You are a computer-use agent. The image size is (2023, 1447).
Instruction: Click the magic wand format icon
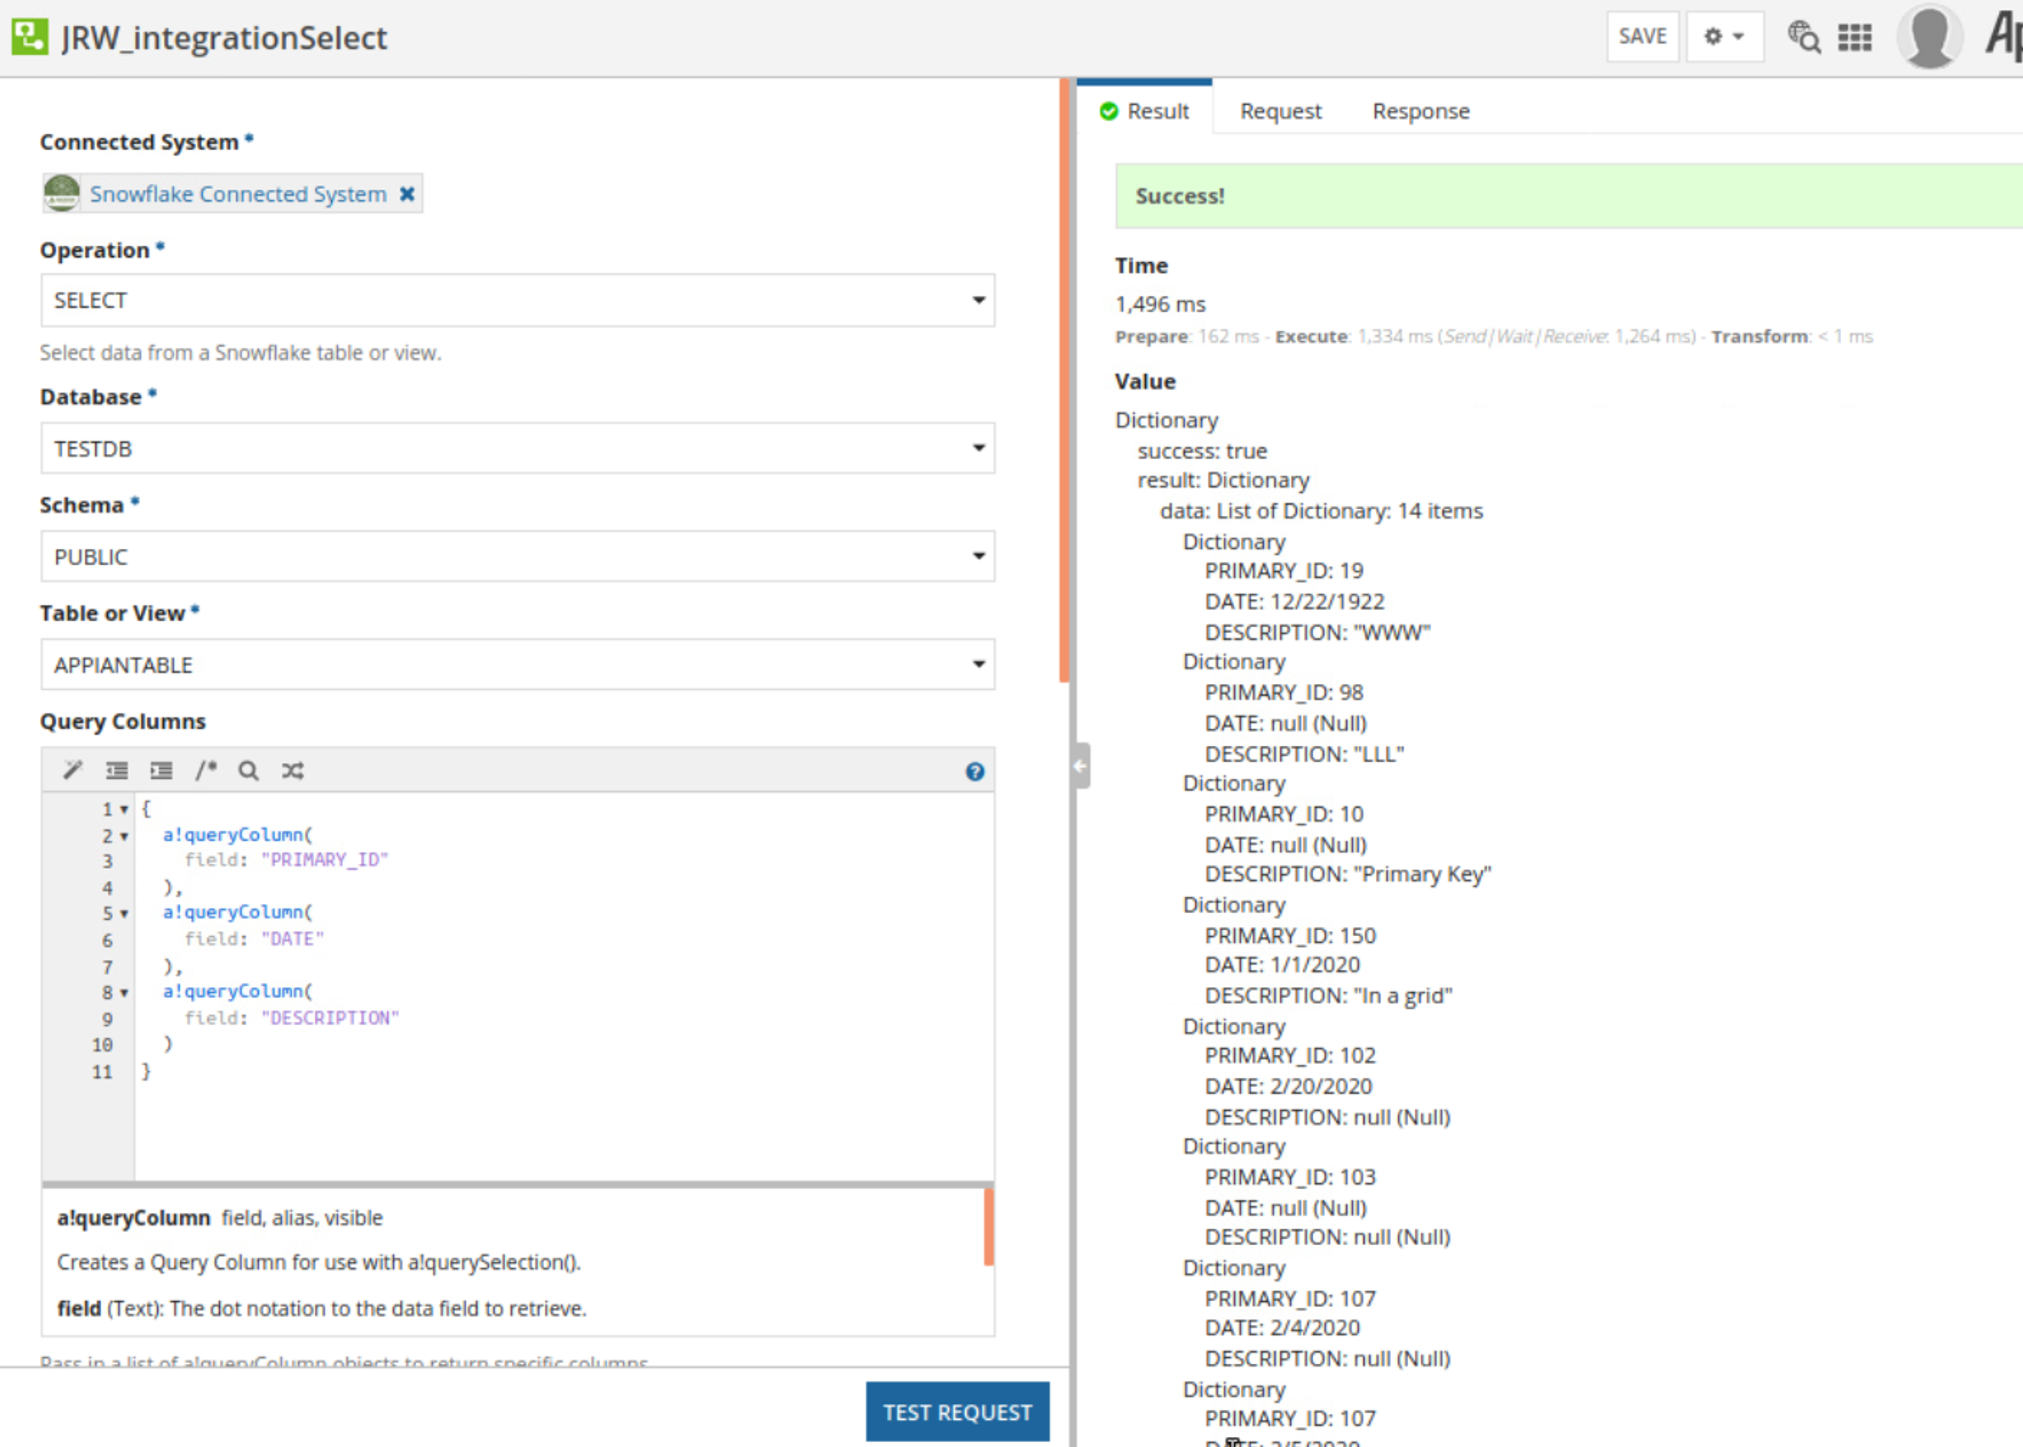pyautogui.click(x=72, y=770)
